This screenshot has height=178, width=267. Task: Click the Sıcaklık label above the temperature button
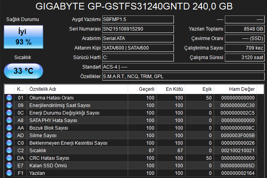click(x=23, y=57)
